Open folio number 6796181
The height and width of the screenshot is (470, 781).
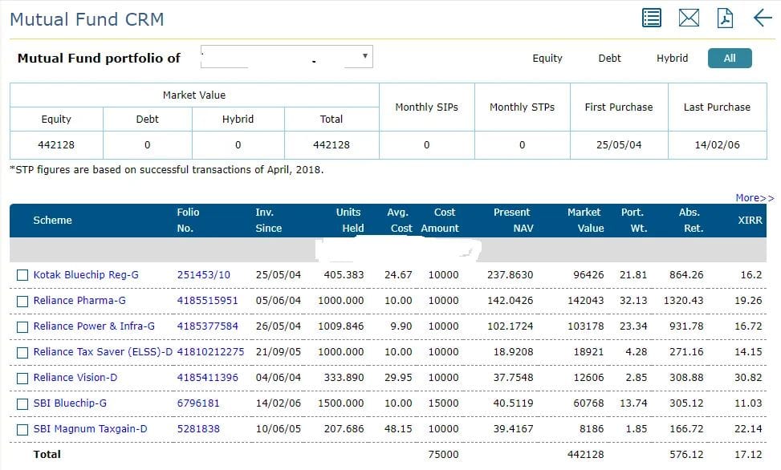[198, 403]
